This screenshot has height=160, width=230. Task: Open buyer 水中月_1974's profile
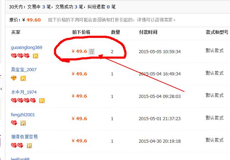(24, 92)
